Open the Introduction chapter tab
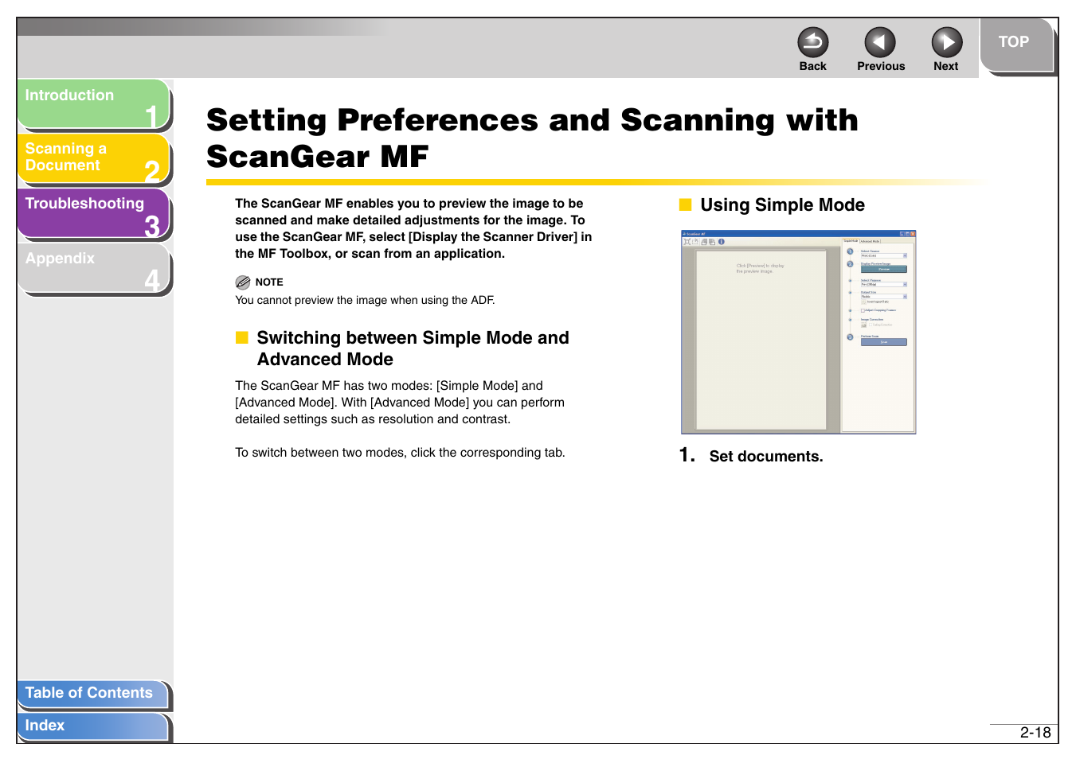 coord(94,103)
